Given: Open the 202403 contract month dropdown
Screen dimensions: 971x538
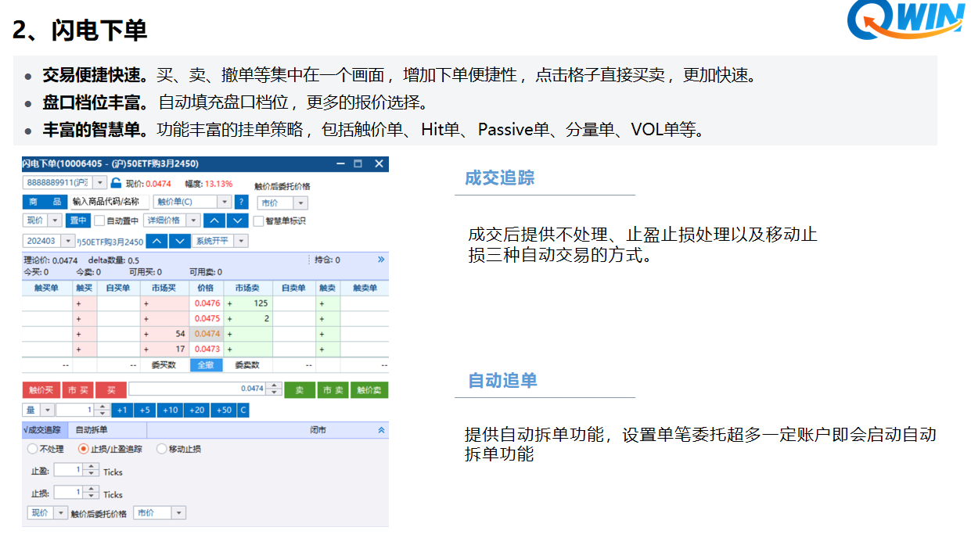Looking at the screenshot, I should tap(68, 241).
